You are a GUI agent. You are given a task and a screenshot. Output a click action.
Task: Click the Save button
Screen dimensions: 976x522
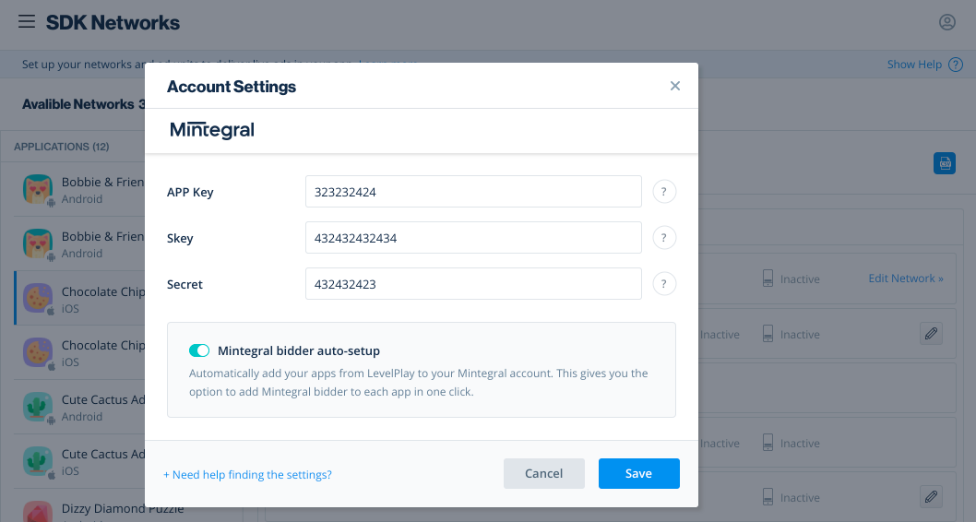point(638,473)
